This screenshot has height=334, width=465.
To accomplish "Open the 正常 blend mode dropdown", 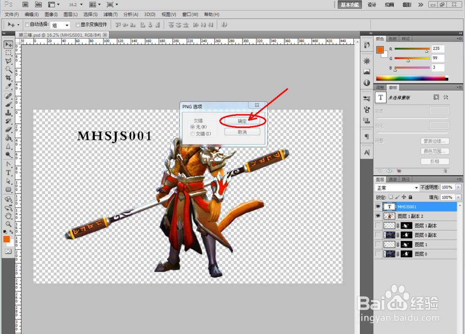I will [x=397, y=188].
